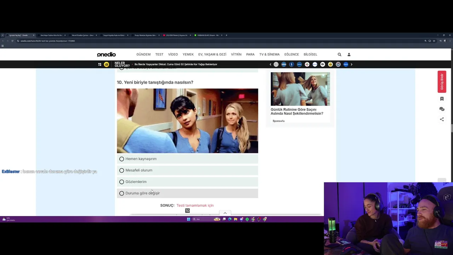Open Spotify from the taskbar
The height and width of the screenshot is (255, 453).
pos(247,219)
